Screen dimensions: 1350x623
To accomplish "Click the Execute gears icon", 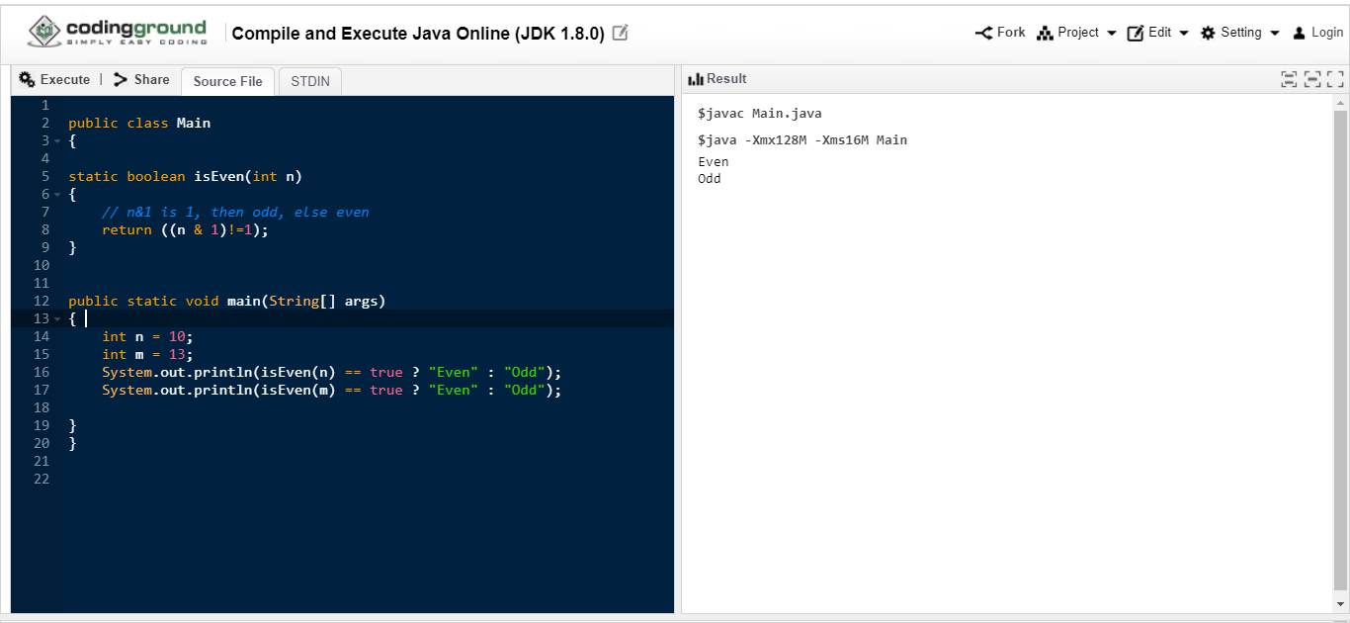I will click(28, 79).
